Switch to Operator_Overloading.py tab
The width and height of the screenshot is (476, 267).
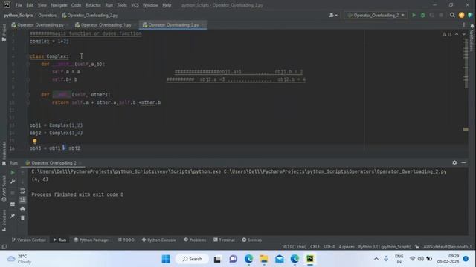pyautogui.click(x=39, y=25)
